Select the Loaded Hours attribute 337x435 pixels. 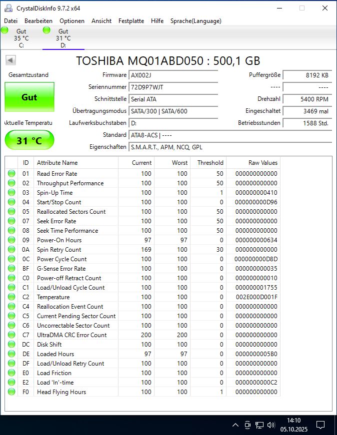click(55, 354)
